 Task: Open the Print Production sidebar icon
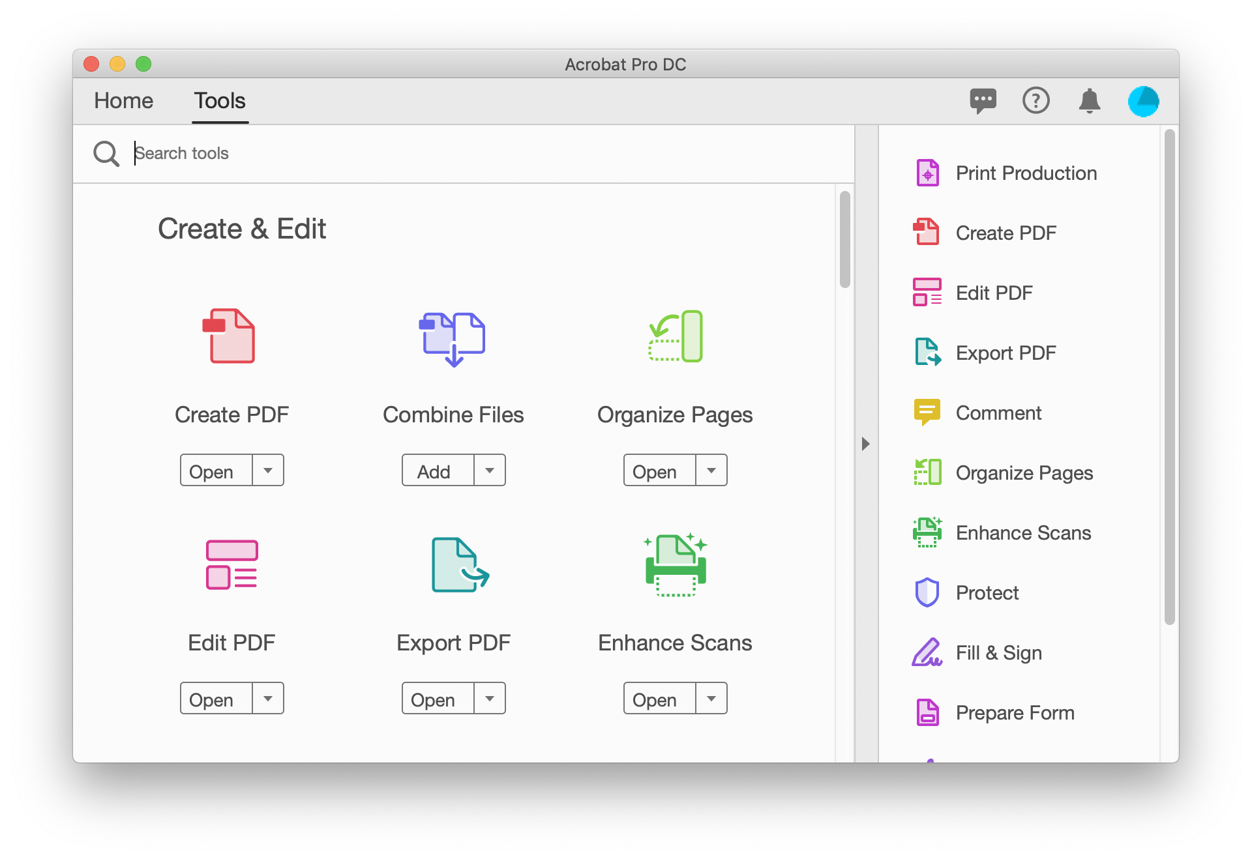pos(927,173)
